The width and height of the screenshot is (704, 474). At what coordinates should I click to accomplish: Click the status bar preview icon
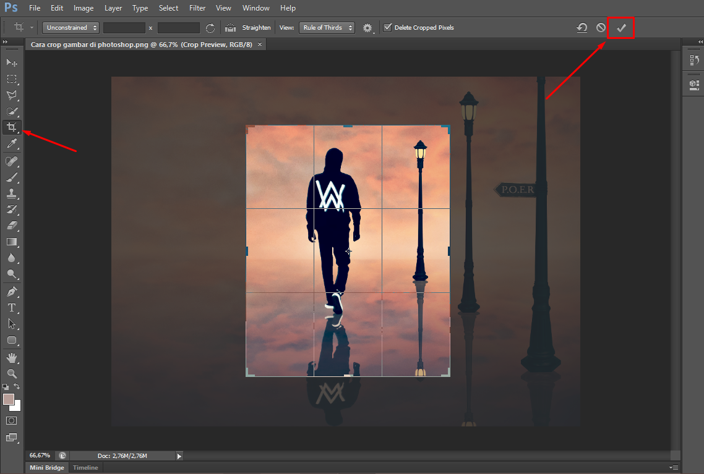coord(62,455)
